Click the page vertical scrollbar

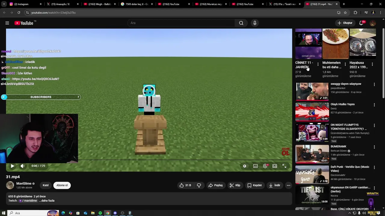click(x=383, y=63)
